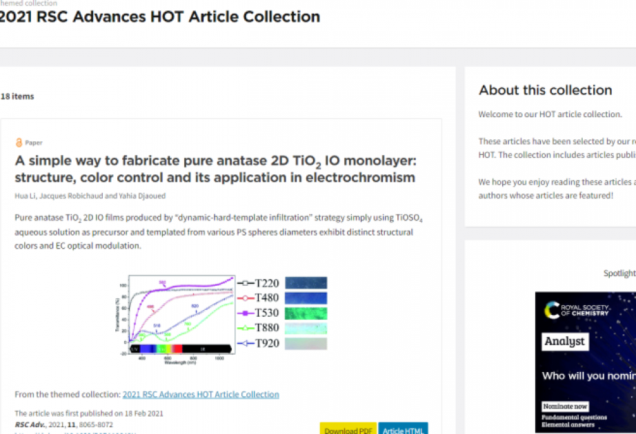
Task: Click the 2021 RSC Advances HOT Article Collection link
Action: 201,394
